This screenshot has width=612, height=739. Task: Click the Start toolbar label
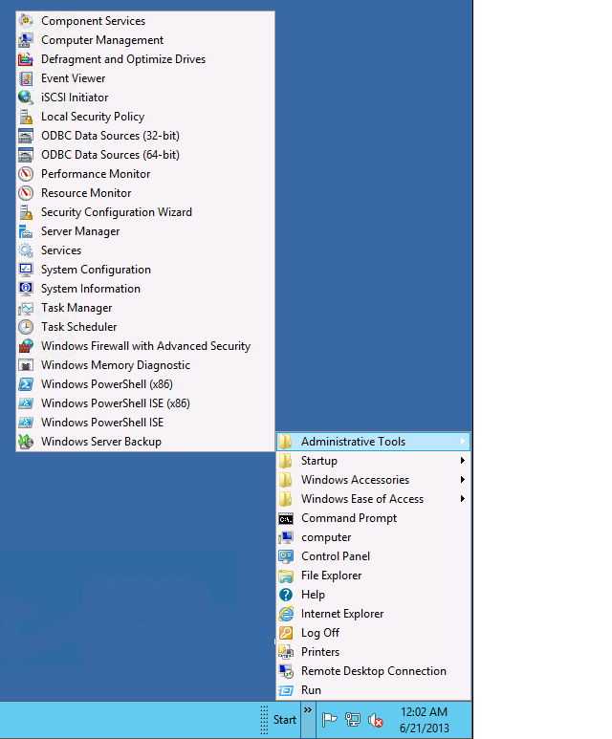285,720
